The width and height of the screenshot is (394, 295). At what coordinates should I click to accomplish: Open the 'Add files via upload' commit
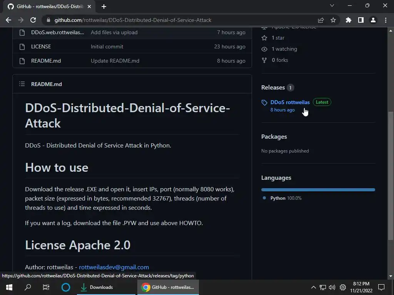pos(114,32)
